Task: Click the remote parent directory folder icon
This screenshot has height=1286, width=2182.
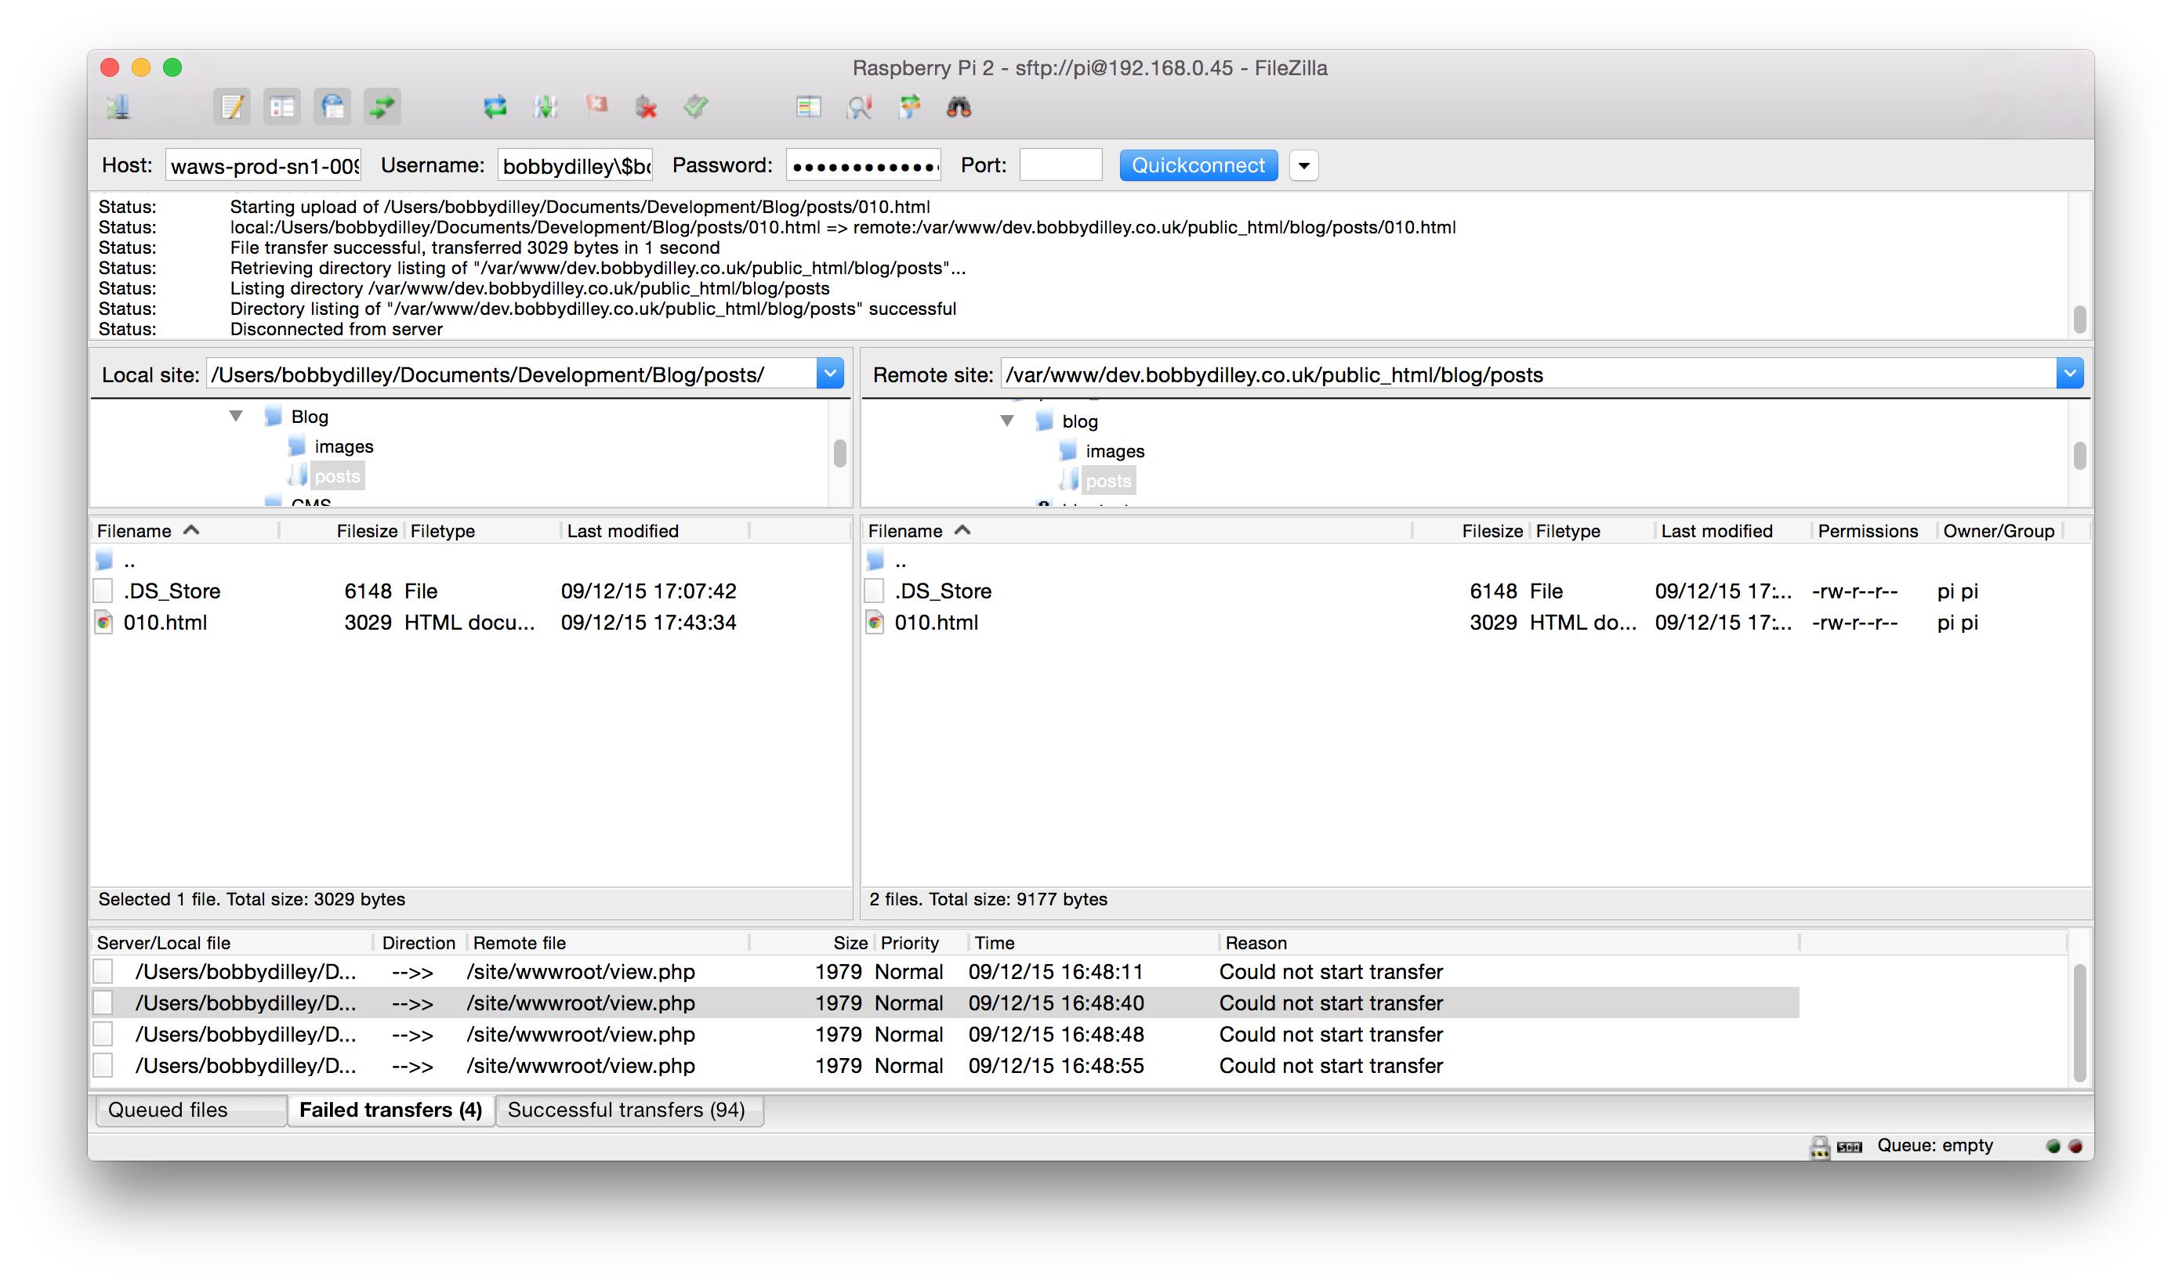Action: (876, 561)
